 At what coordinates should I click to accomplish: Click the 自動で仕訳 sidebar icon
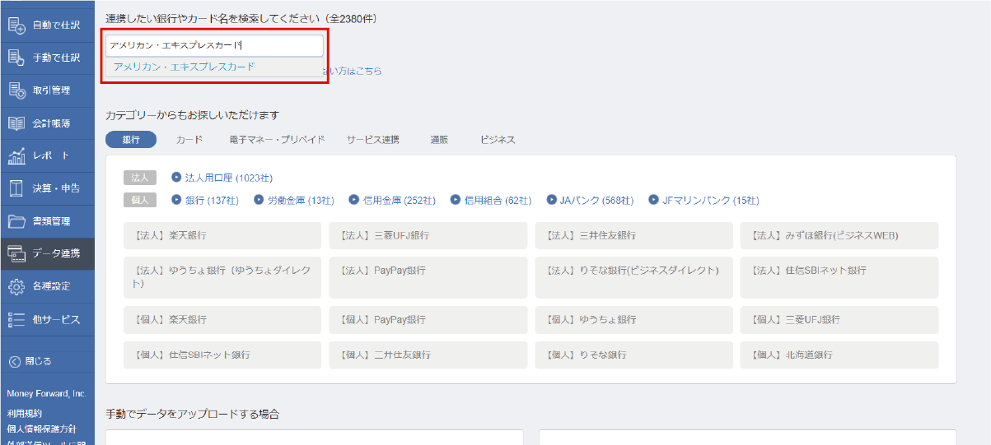(x=16, y=25)
